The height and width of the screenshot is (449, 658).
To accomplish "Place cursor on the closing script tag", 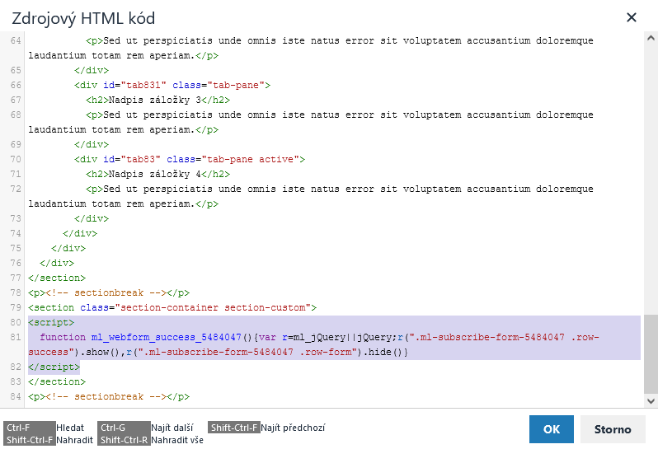I will pyautogui.click(x=54, y=367).
